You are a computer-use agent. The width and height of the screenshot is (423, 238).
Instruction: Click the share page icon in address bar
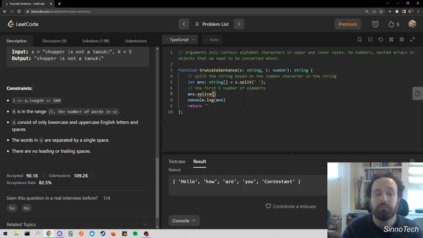tap(374, 12)
